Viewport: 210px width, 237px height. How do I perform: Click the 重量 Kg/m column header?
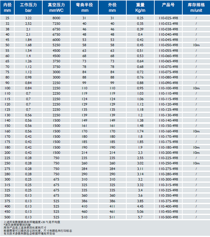(x=140, y=7)
